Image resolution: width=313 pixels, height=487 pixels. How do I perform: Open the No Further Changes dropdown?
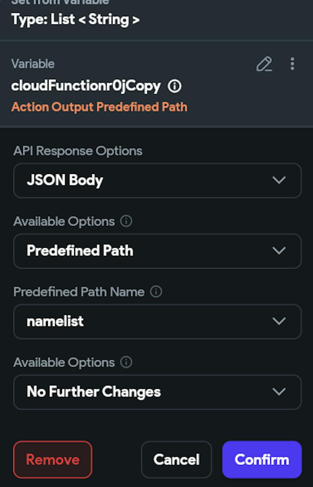coord(157,392)
